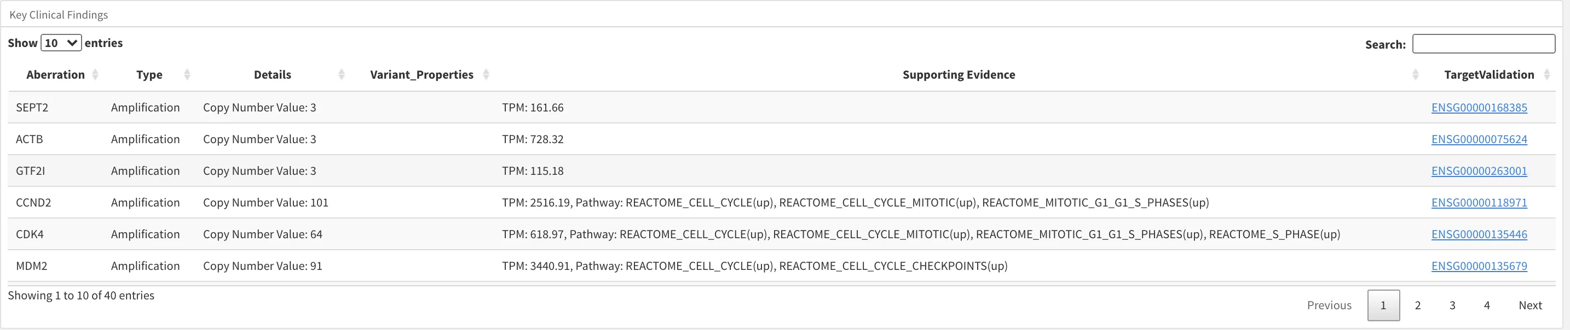This screenshot has height=330, width=1570.
Task: Follow the ENSG00000263001 GTF2I link
Action: 1479,171
